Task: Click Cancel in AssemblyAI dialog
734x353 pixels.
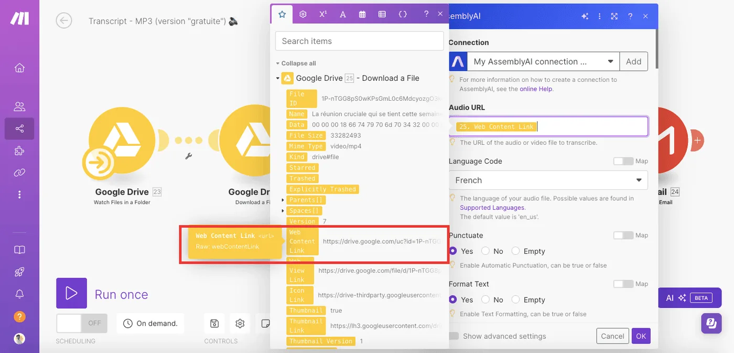Action: (x=612, y=336)
